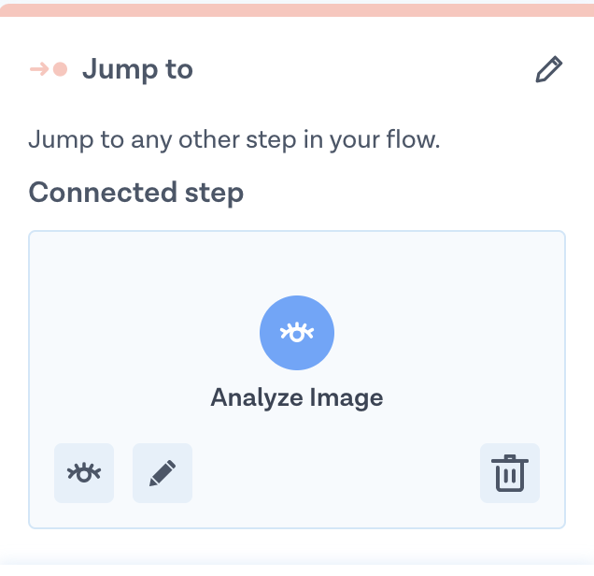Viewport: 594px width, 576px height.
Task: Click blank card area right of blue circle
Action: pos(448,333)
